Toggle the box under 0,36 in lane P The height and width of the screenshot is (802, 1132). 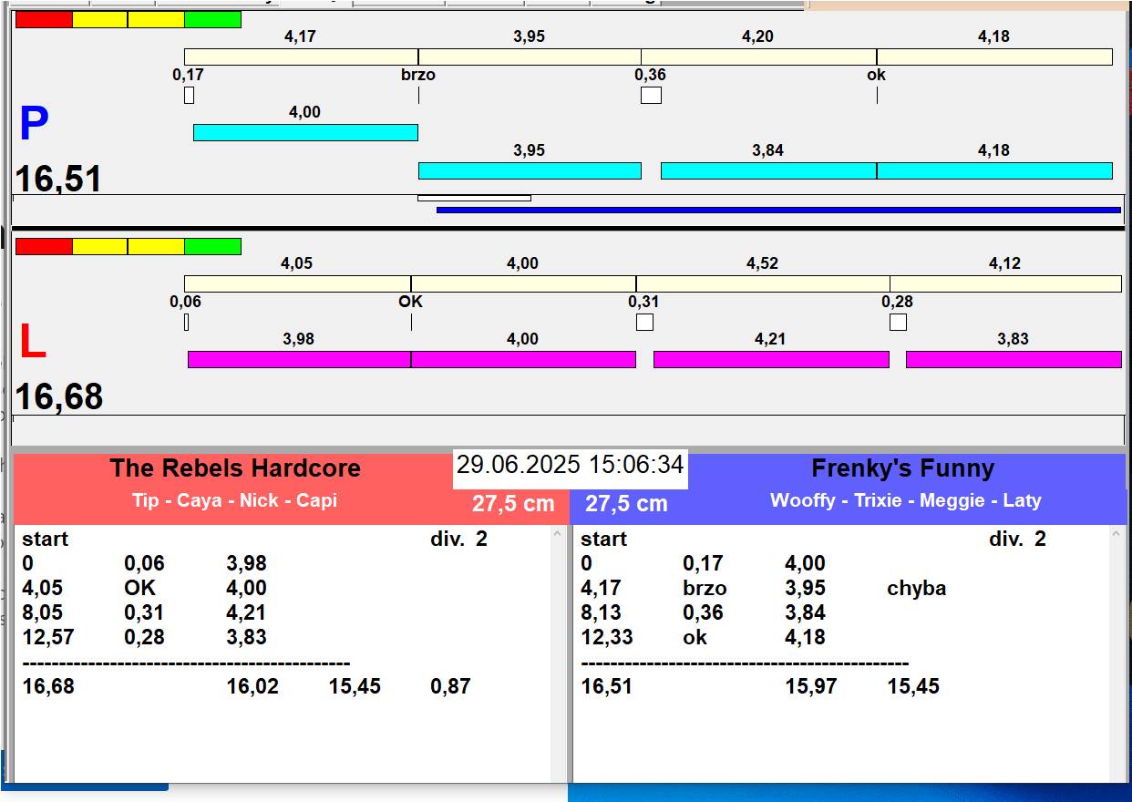651,95
